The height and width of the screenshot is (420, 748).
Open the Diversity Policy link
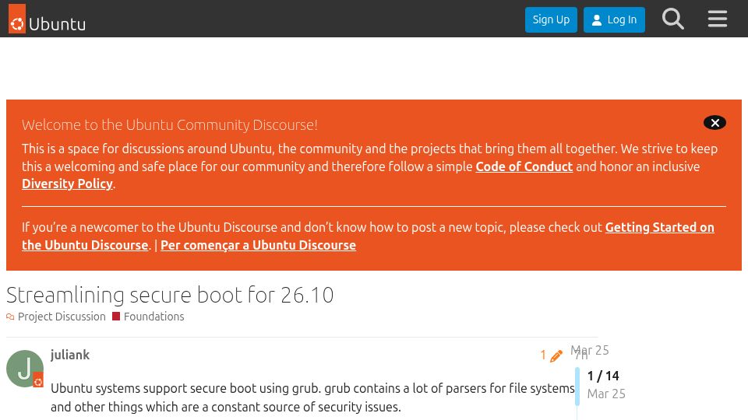pyautogui.click(x=67, y=184)
